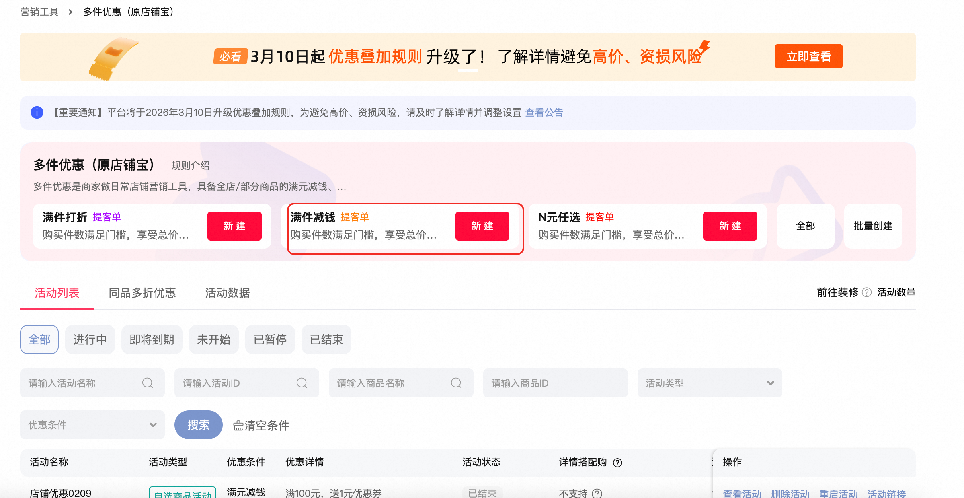Image resolution: width=964 pixels, height=498 pixels.
Task: Click 新建 for N元任选
Action: [730, 226]
